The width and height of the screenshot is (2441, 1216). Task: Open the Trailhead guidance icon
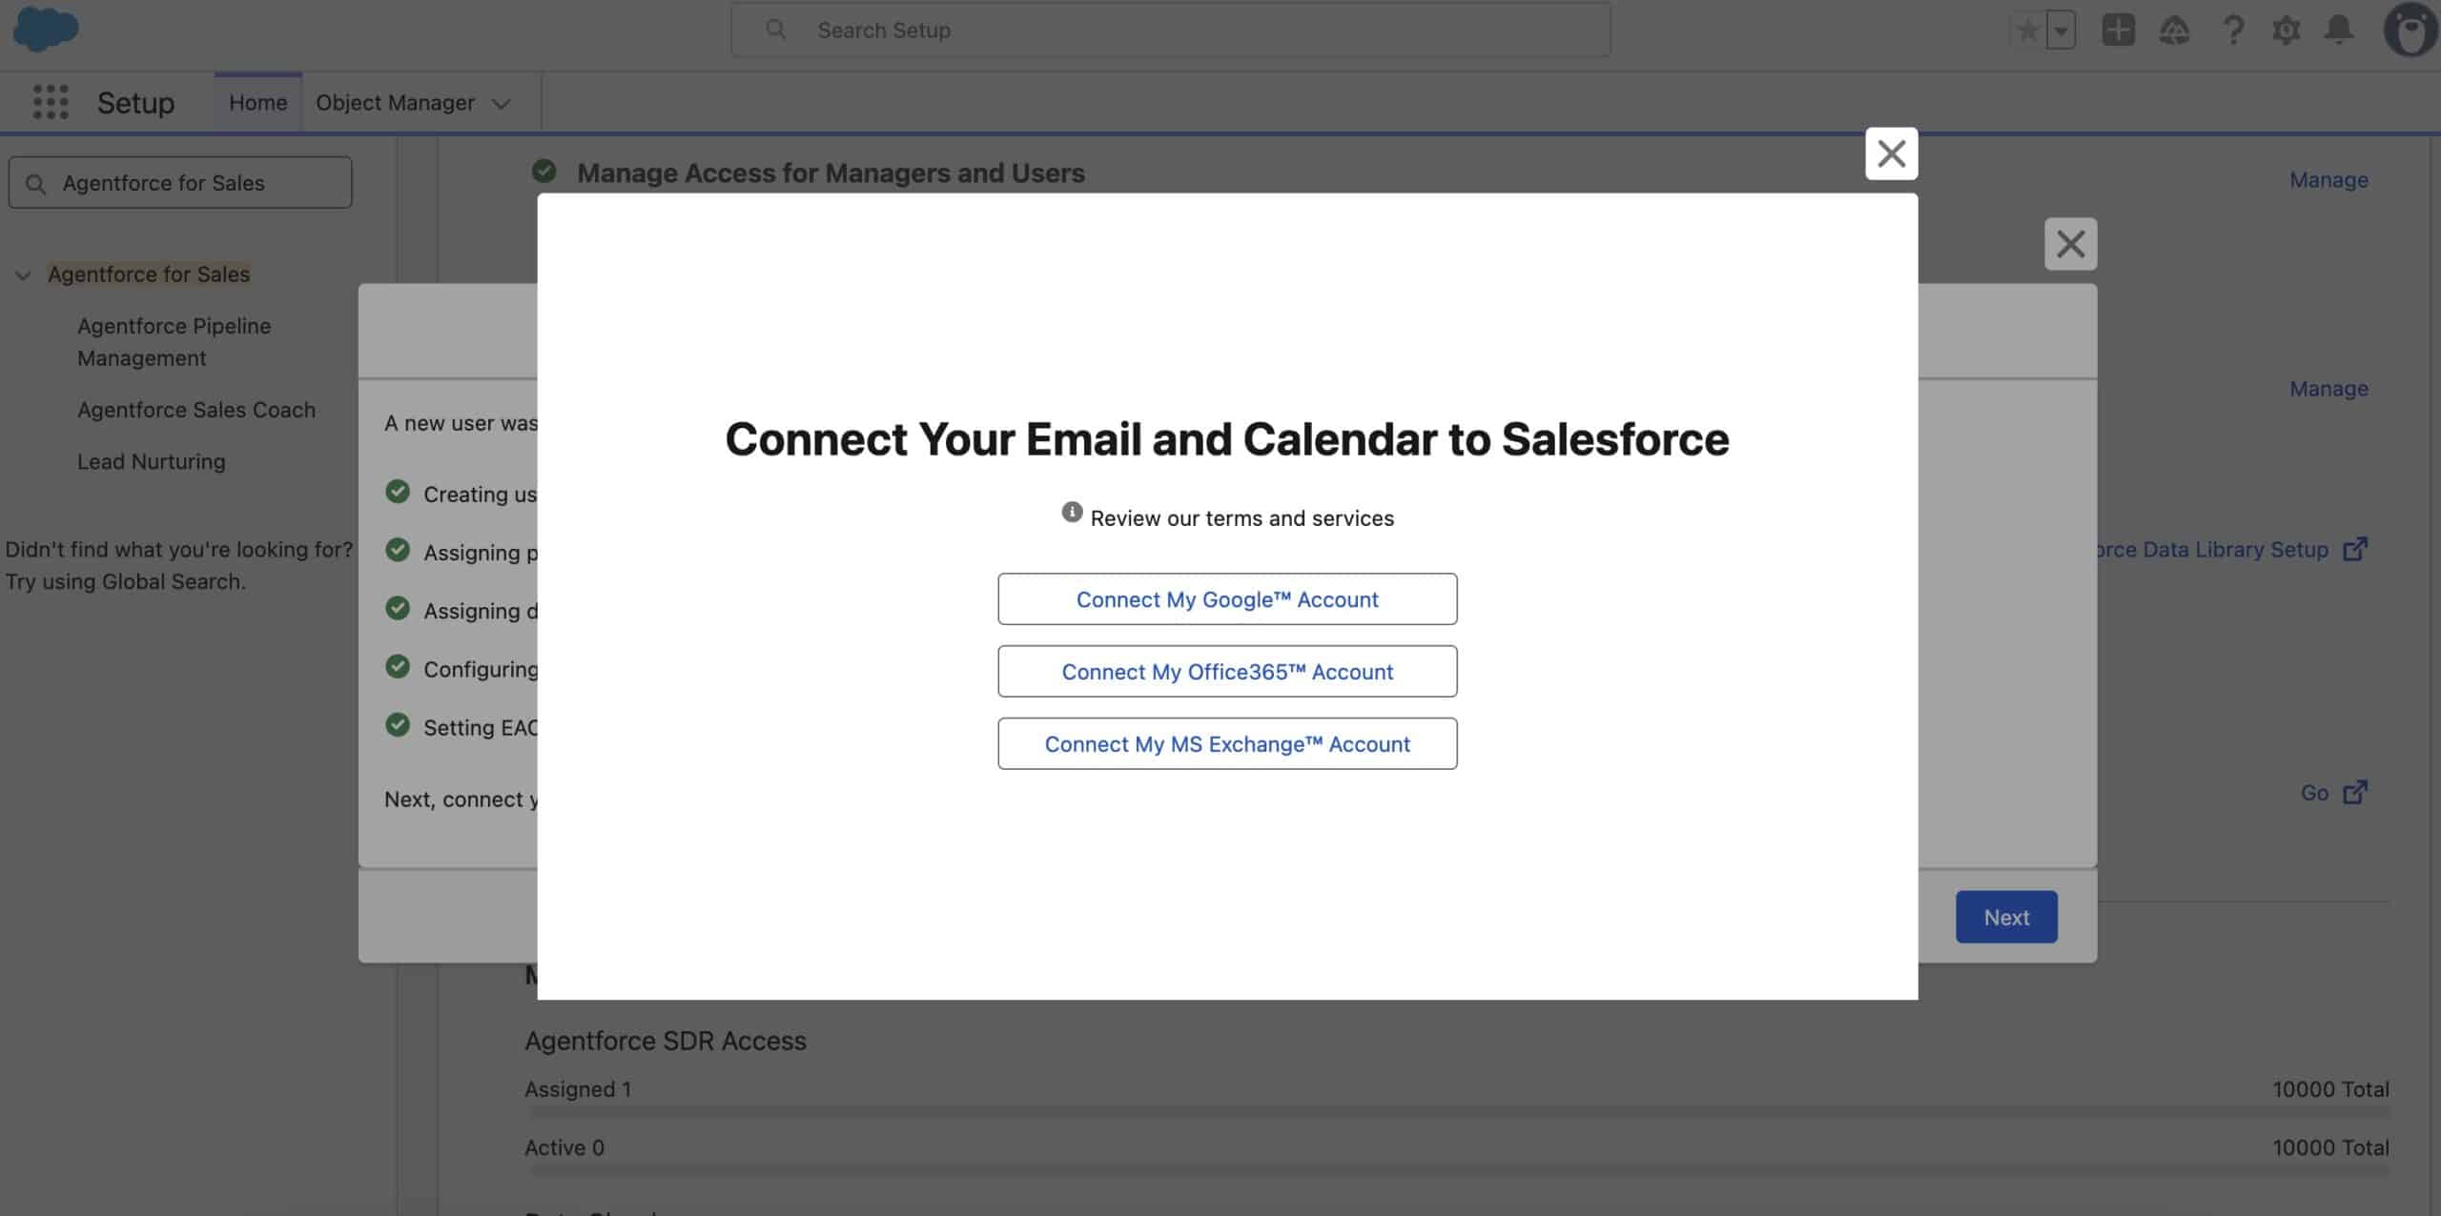point(2174,30)
